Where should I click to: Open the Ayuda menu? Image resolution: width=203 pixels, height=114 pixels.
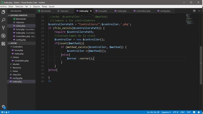click(51, 6)
